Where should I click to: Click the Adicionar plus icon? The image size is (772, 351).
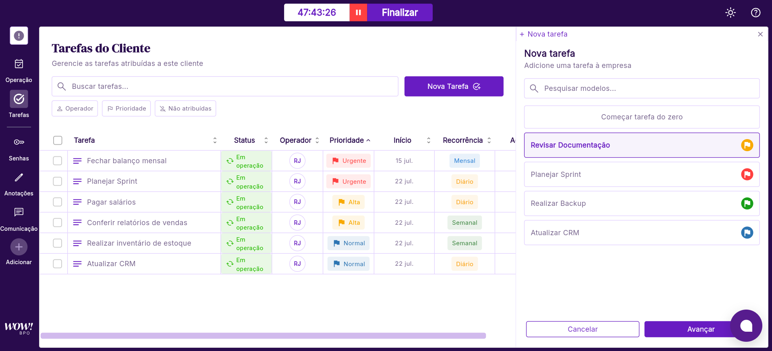click(19, 247)
